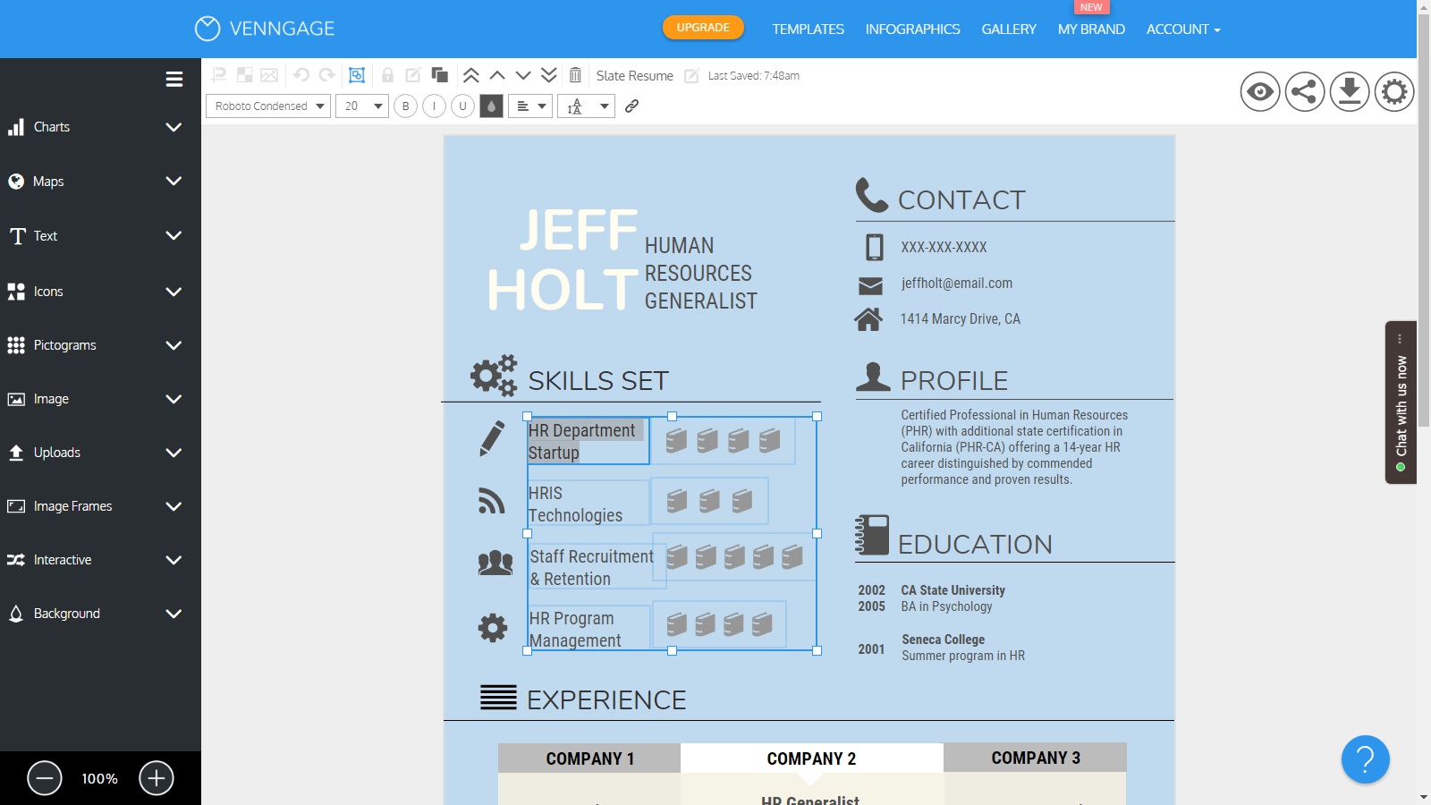Click the zoom in plus button

[157, 778]
